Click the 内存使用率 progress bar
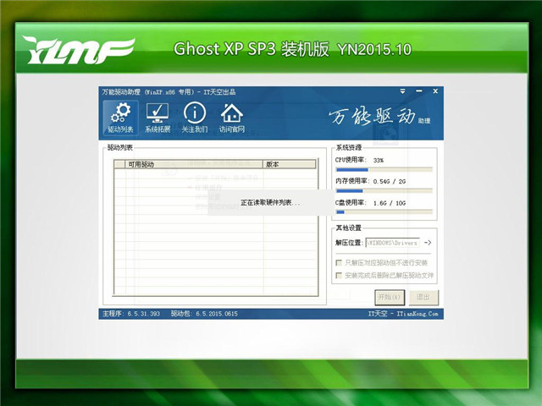 click(x=384, y=191)
